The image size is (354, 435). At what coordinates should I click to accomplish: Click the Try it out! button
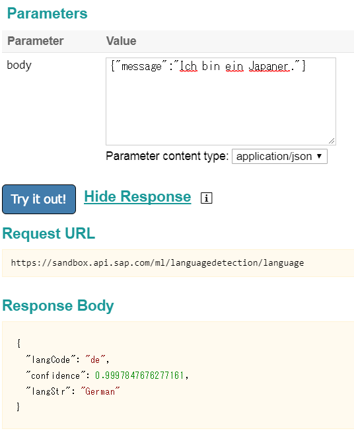tap(39, 199)
